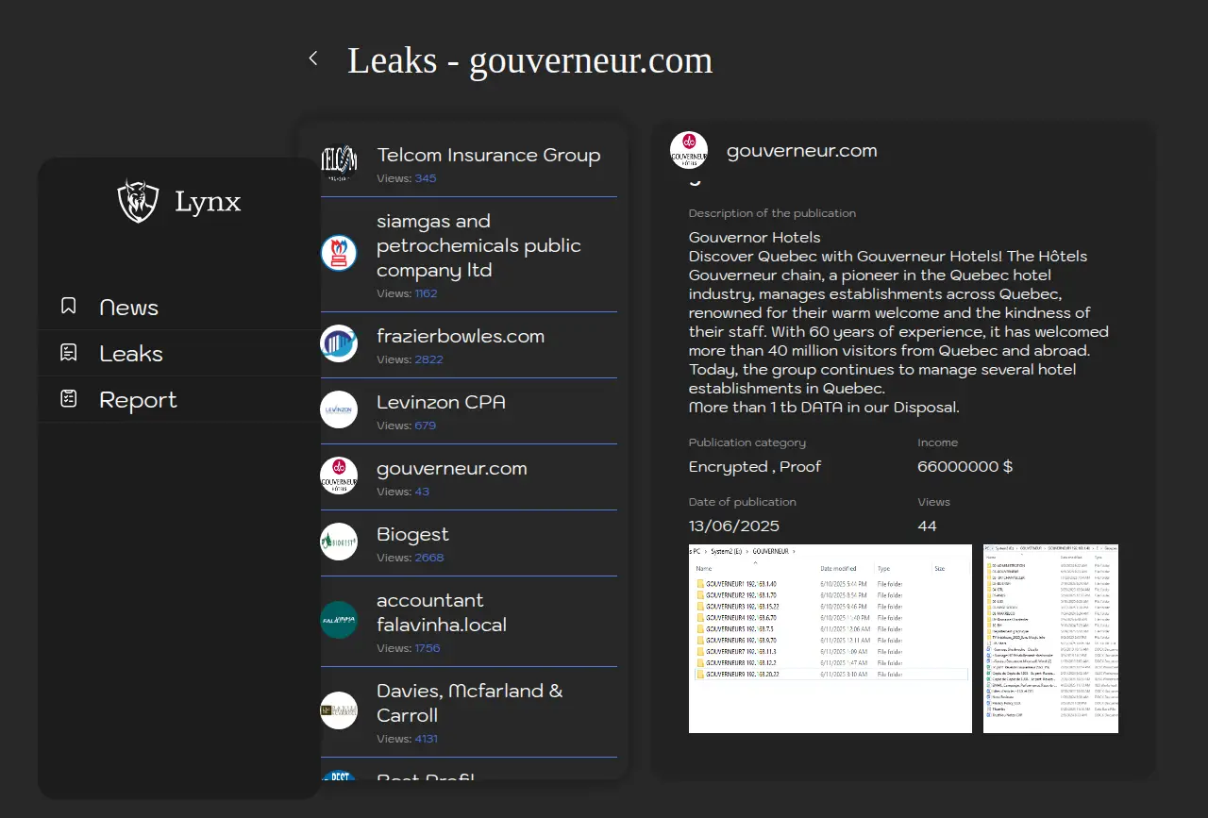Go to the Leaks menu item

tap(131, 354)
